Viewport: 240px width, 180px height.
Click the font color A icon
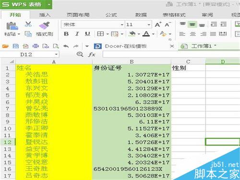146,34
